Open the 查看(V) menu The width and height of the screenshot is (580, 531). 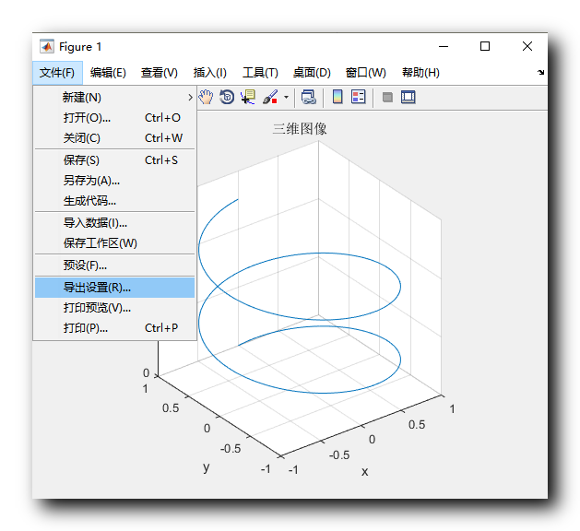160,73
